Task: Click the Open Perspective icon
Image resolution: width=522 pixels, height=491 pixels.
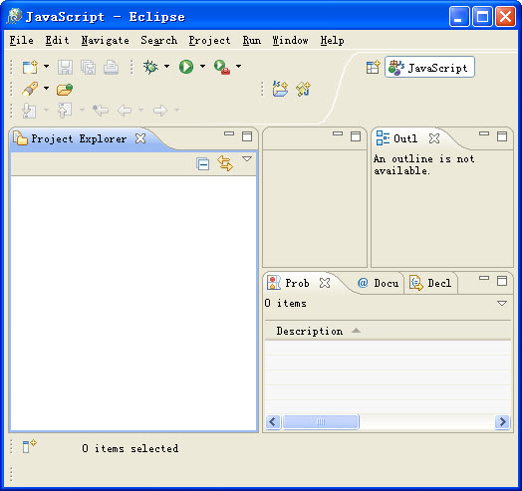Action: tap(373, 68)
